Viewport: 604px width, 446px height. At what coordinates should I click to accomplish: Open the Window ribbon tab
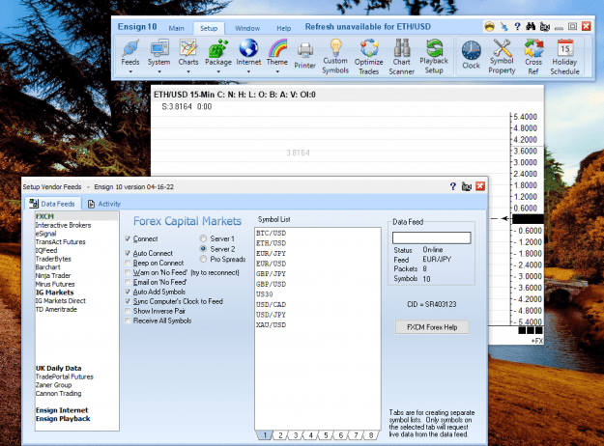247,28
